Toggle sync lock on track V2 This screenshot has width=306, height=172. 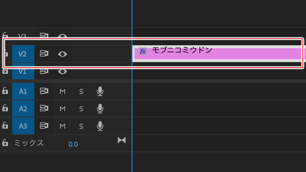tap(44, 53)
